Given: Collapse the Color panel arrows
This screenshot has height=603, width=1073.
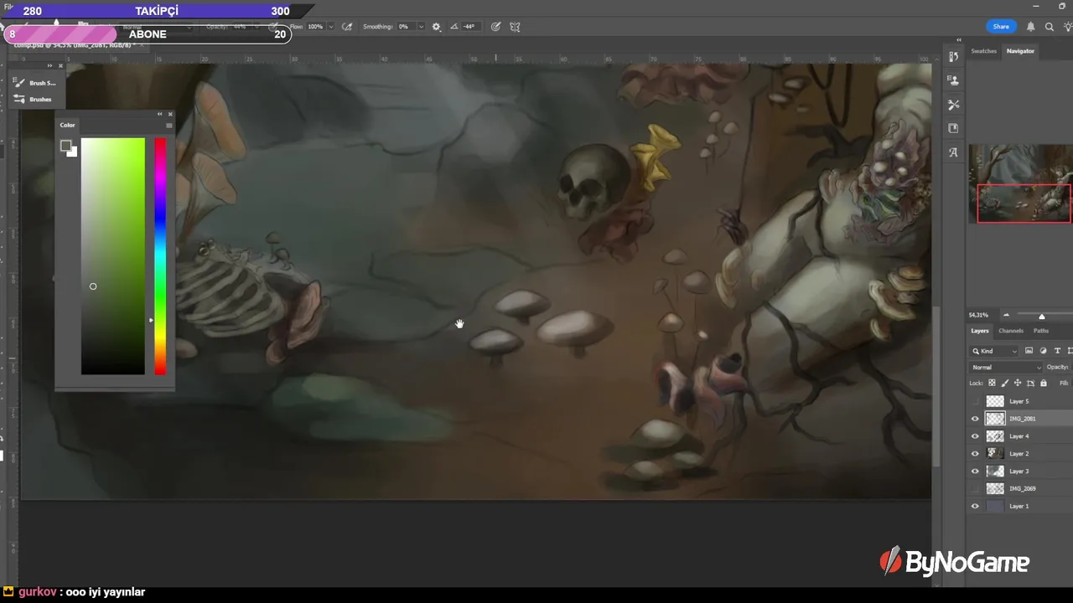Looking at the screenshot, I should pyautogui.click(x=159, y=114).
